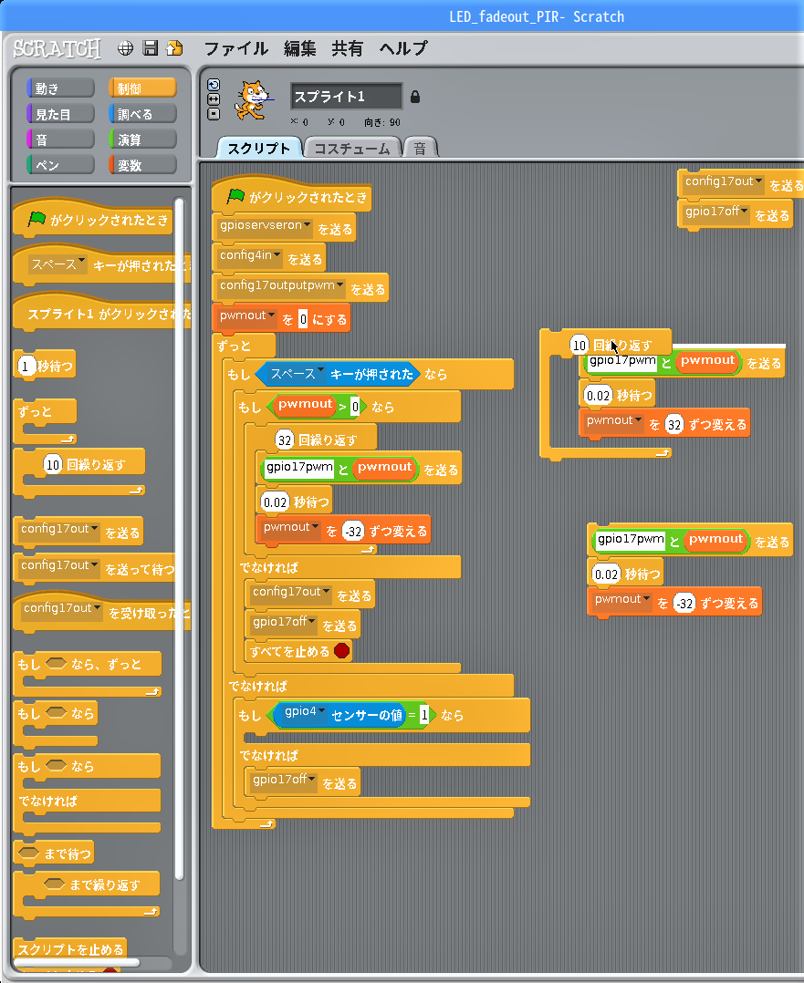
Task: Open the スペース key dropdown in palette hat block
Action: point(81,262)
